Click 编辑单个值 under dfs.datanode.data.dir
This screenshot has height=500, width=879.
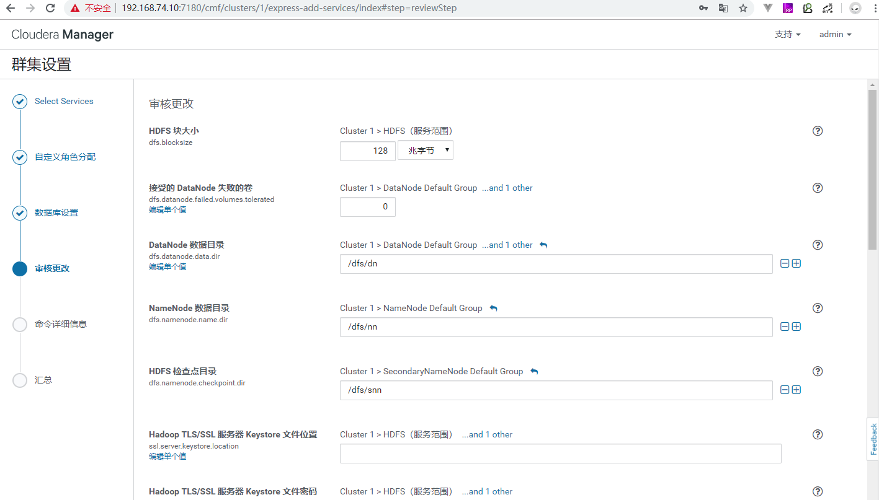coord(167,267)
